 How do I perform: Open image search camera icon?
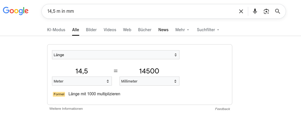pyautogui.click(x=266, y=11)
